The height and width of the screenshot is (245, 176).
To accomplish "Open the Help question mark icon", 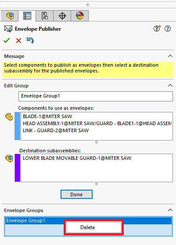I will [x=168, y=29].
